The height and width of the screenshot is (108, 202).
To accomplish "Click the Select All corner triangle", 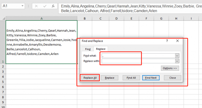I will point(3,18).
